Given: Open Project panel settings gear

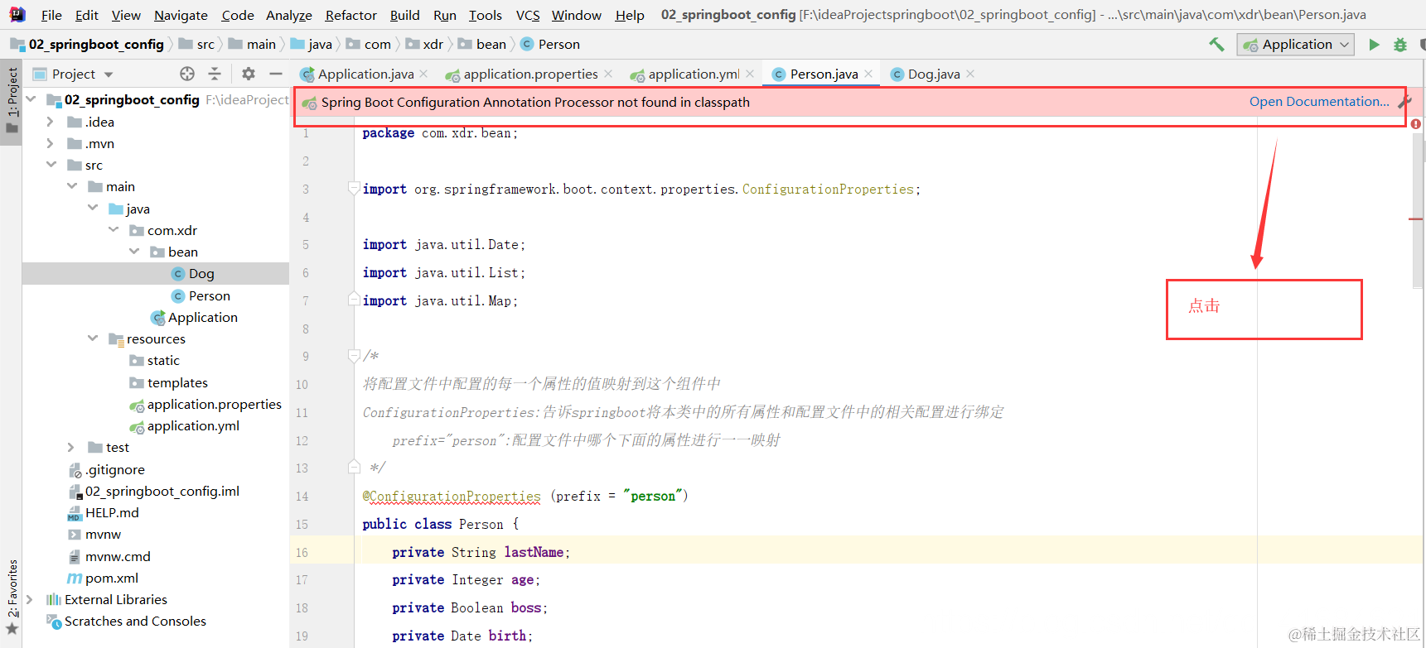Looking at the screenshot, I should point(249,74).
